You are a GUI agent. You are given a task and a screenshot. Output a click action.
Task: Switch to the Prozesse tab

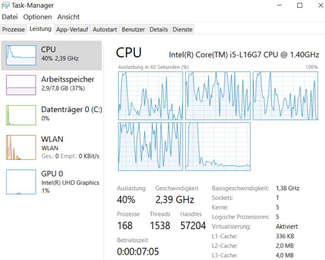tap(13, 29)
